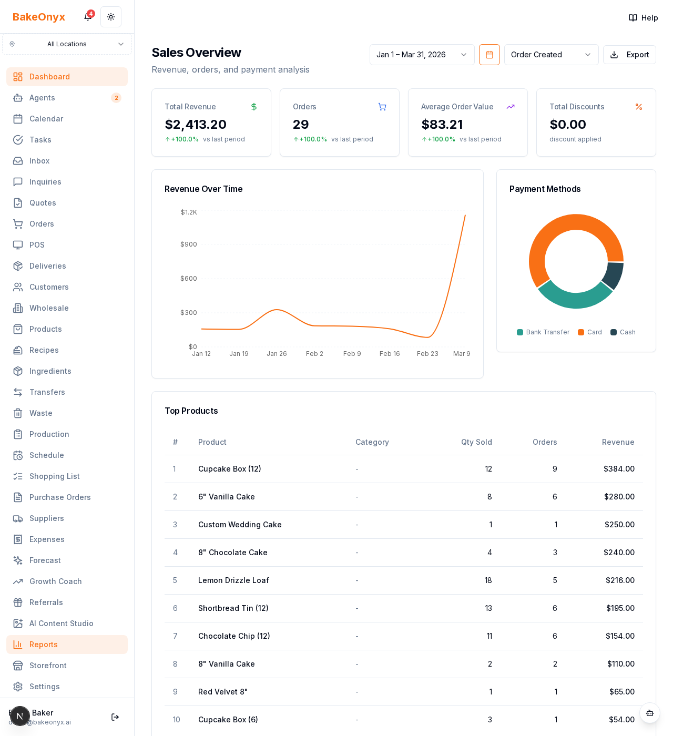Click the Product column header
Screen dimensions: 673x736
pos(212,442)
